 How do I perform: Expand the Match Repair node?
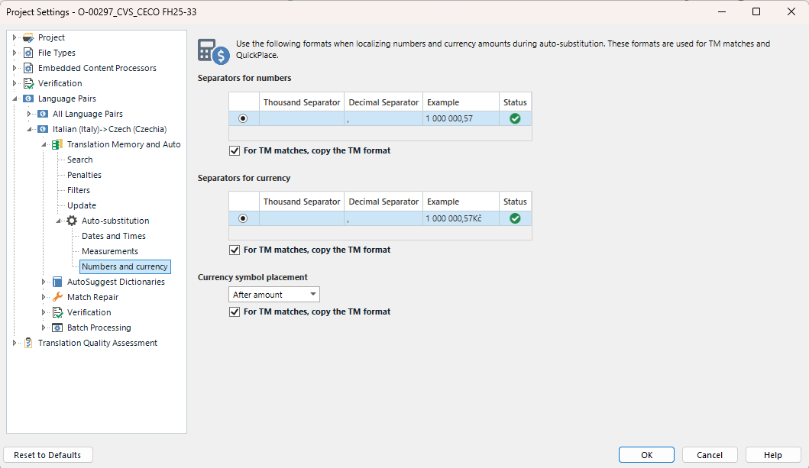pyautogui.click(x=44, y=297)
